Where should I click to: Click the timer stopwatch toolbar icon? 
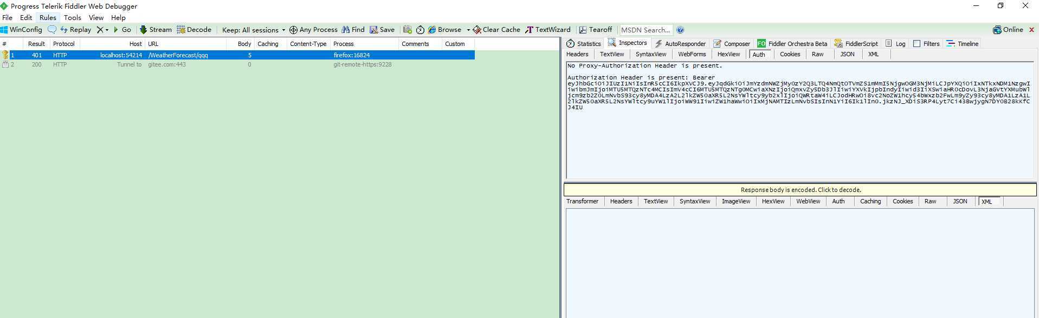[x=420, y=30]
